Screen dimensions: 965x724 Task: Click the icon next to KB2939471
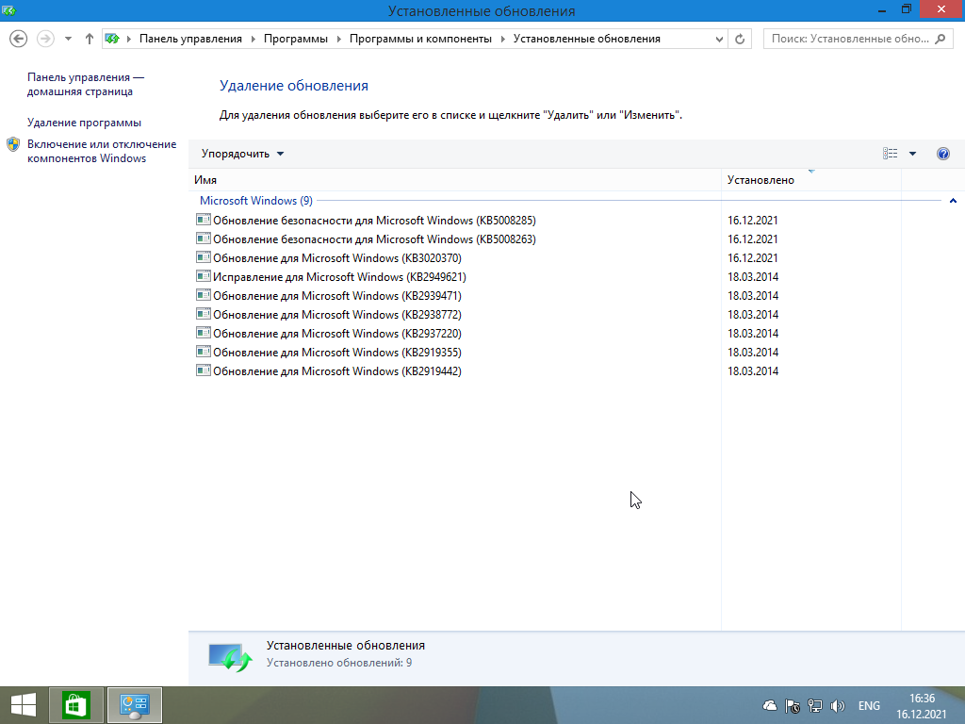(x=204, y=295)
